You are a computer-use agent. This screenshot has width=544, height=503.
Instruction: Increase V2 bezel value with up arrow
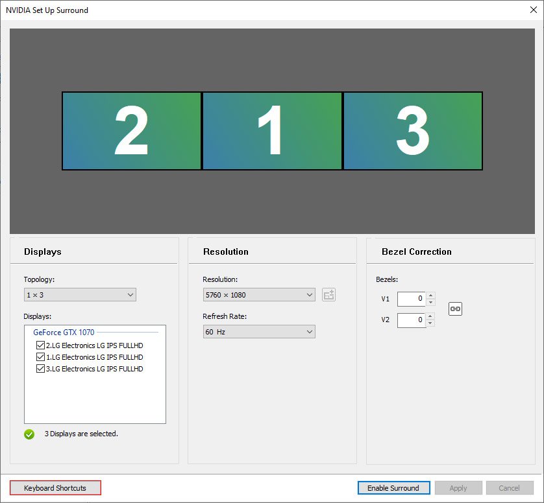(431, 317)
